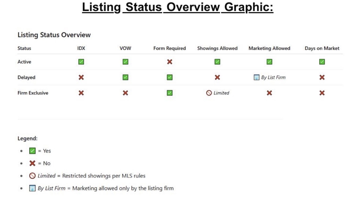
Task: Click the Limited icon in the legend
Action: click(x=32, y=176)
